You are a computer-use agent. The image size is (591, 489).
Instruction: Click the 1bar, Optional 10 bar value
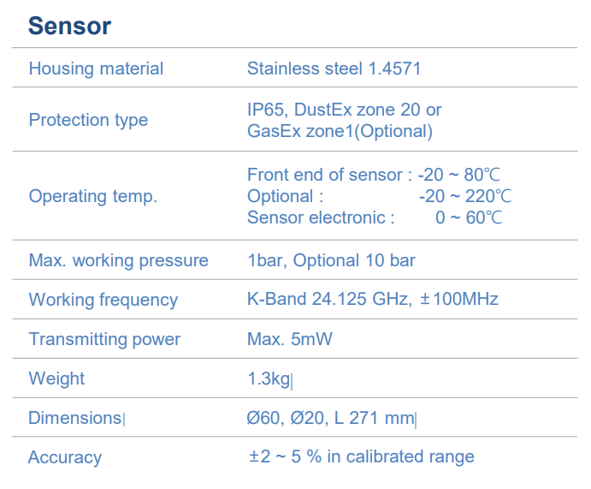331,260
